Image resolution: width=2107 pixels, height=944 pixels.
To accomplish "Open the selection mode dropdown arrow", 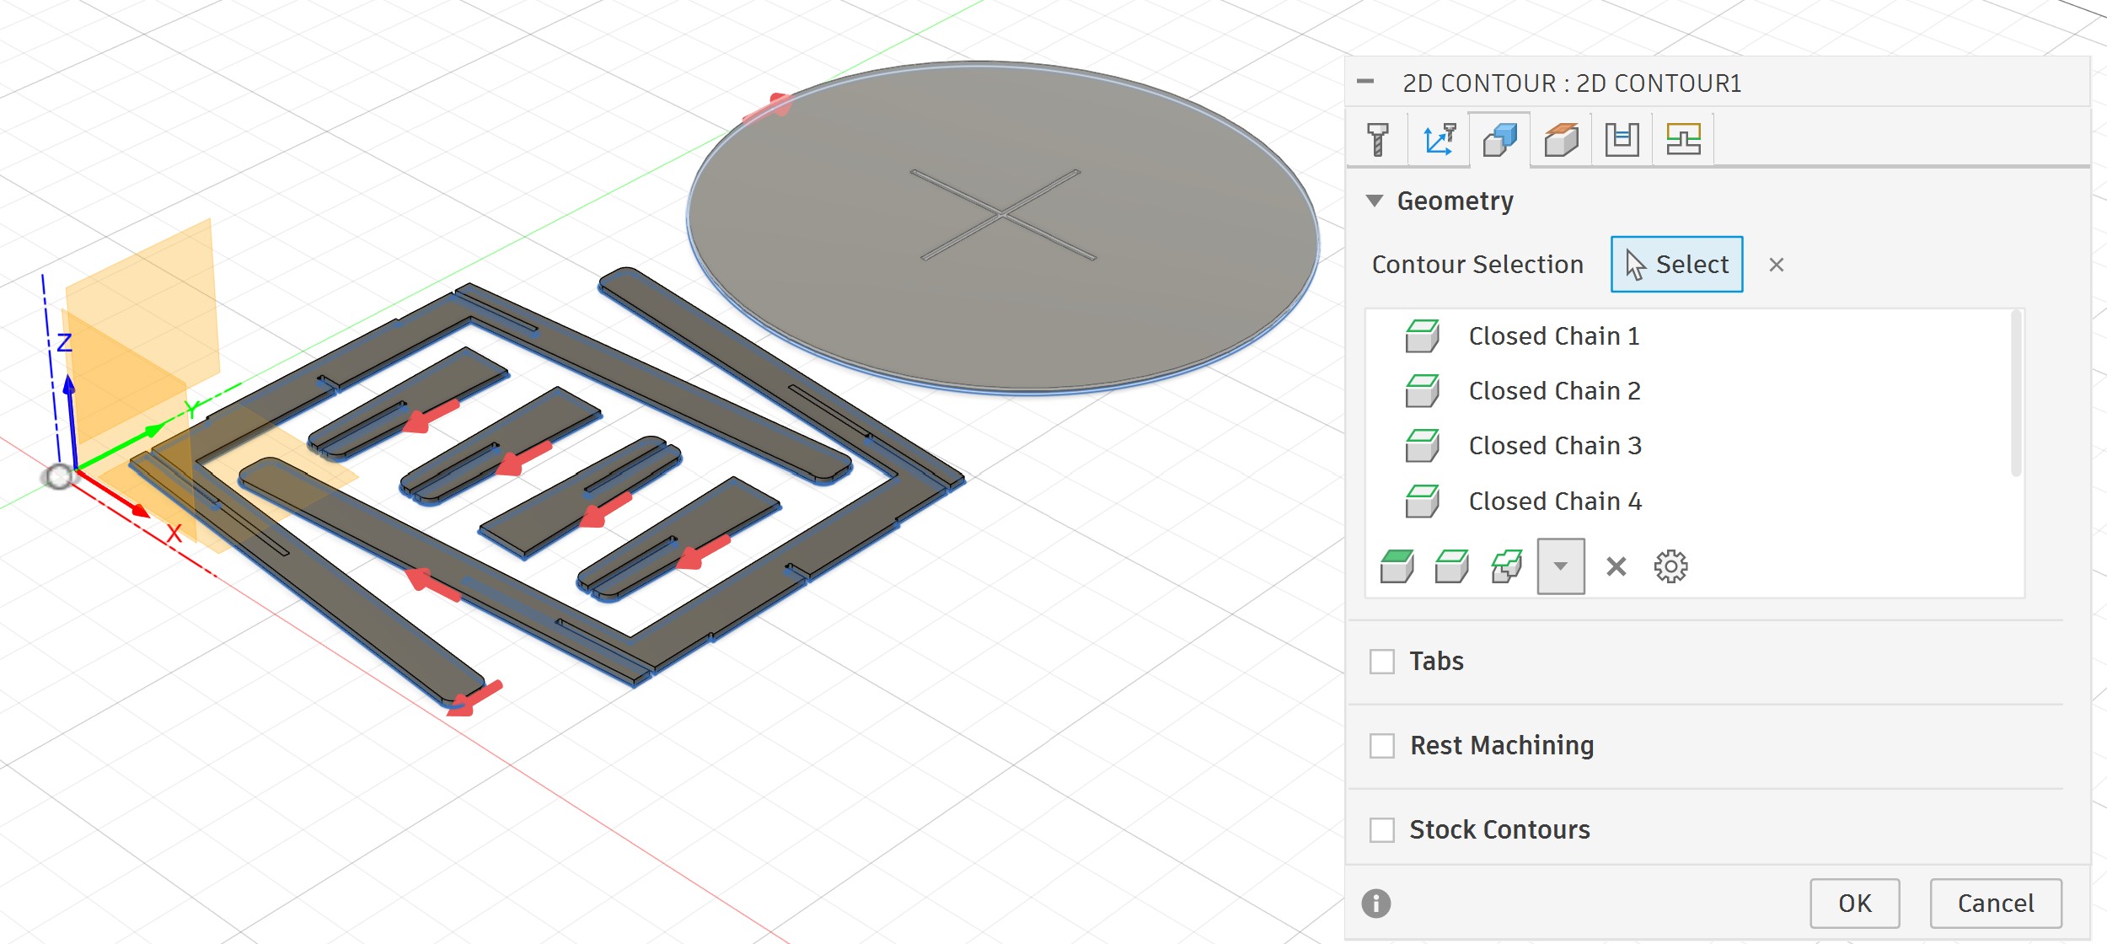I will [1560, 566].
